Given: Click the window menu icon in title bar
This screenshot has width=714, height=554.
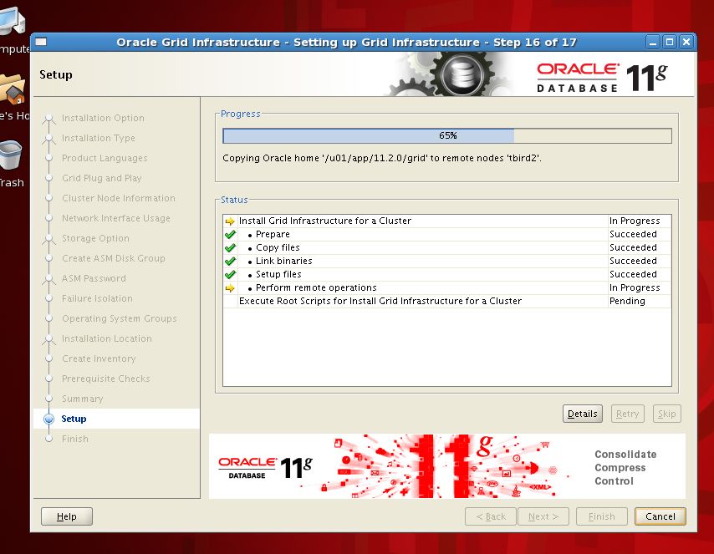Looking at the screenshot, I should 41,42.
